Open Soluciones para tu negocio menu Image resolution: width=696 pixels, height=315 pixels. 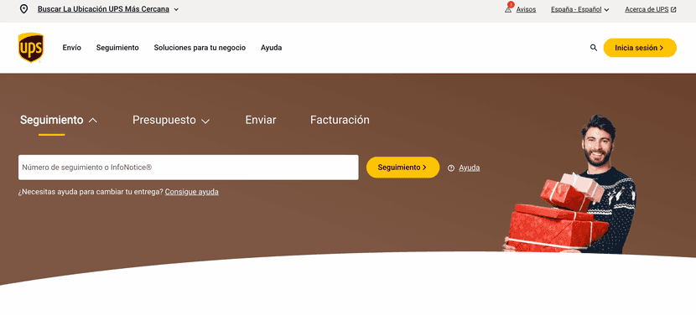click(200, 48)
